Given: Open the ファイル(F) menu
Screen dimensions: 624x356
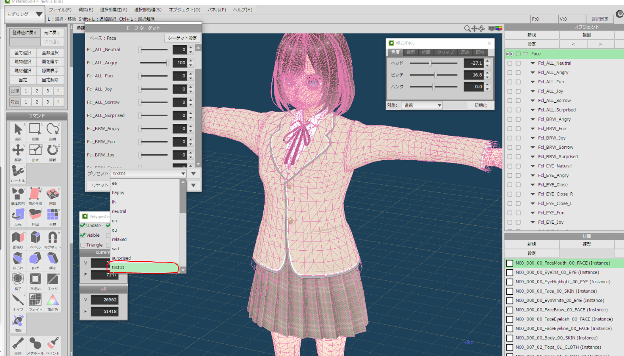Looking at the screenshot, I should [x=60, y=10].
